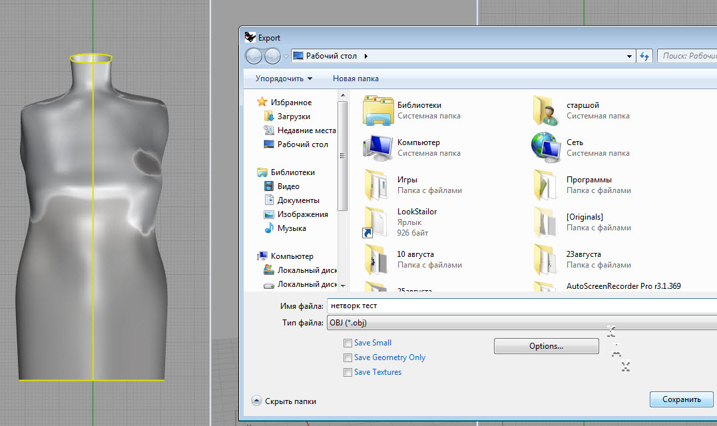This screenshot has height=426, width=717.
Task: Select Загрузки in the Избранное sidebar
Action: click(293, 116)
